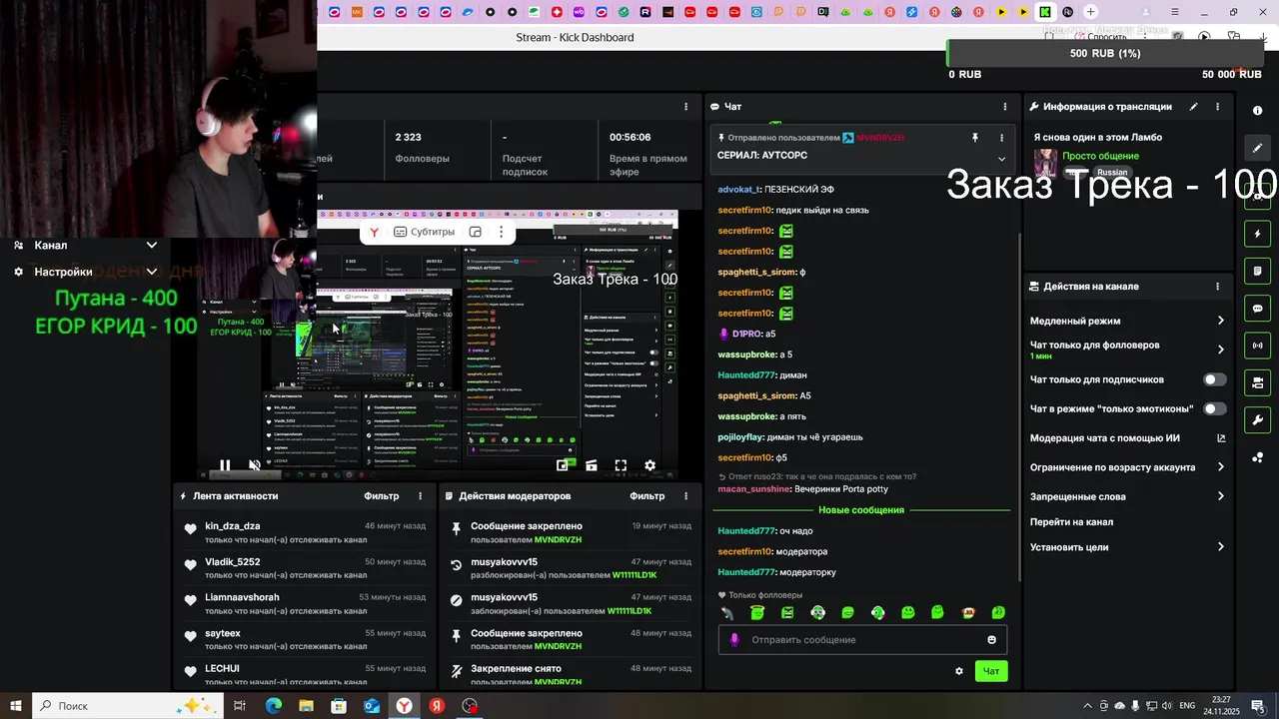
Task: Unpin the pinned chat message
Action: (975, 138)
